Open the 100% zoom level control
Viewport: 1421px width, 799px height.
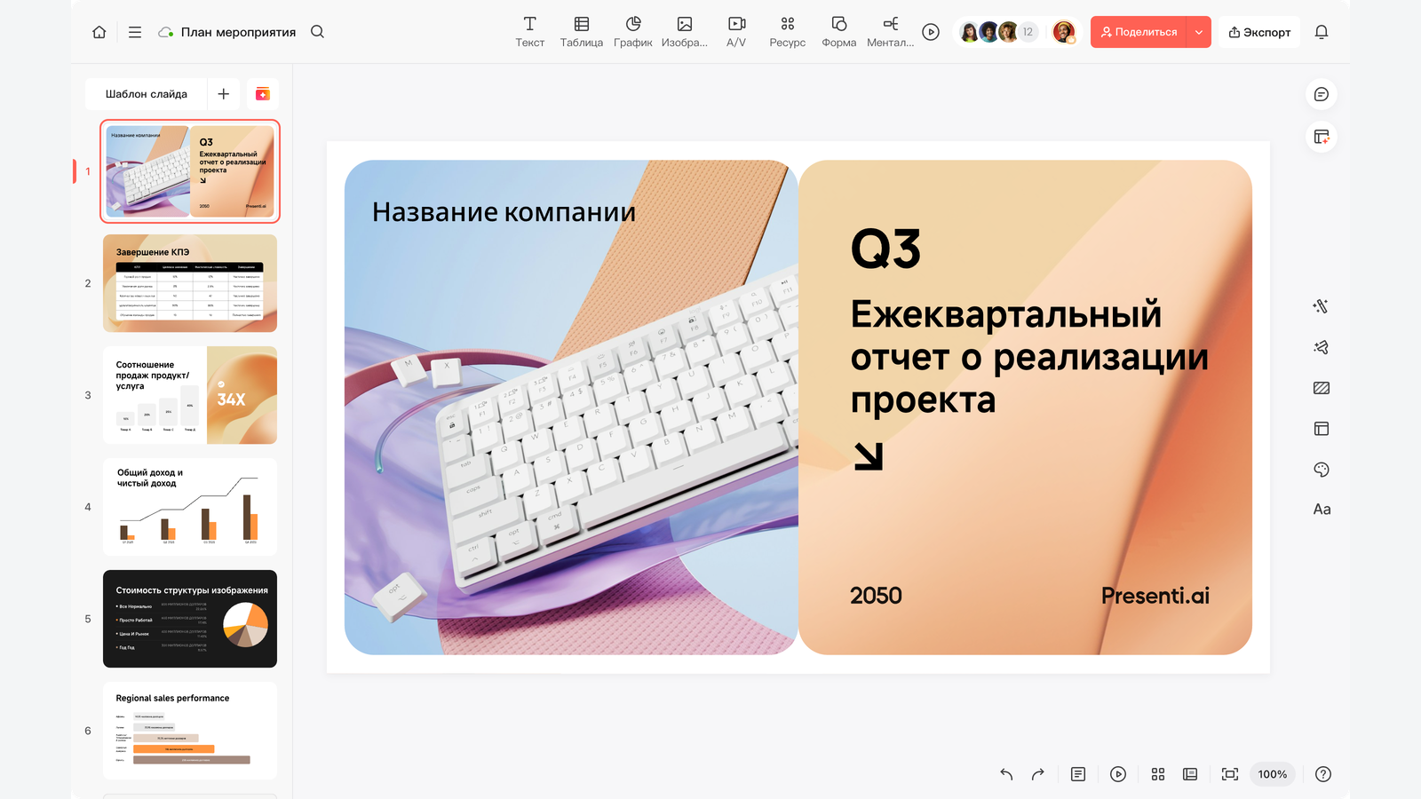[1273, 774]
